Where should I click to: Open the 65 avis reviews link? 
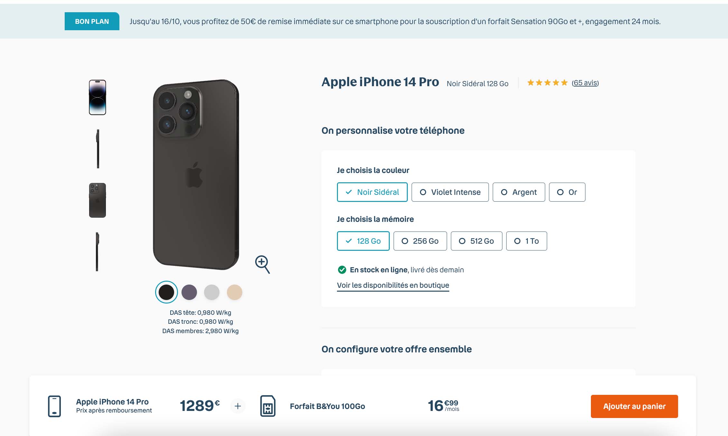[x=585, y=83]
